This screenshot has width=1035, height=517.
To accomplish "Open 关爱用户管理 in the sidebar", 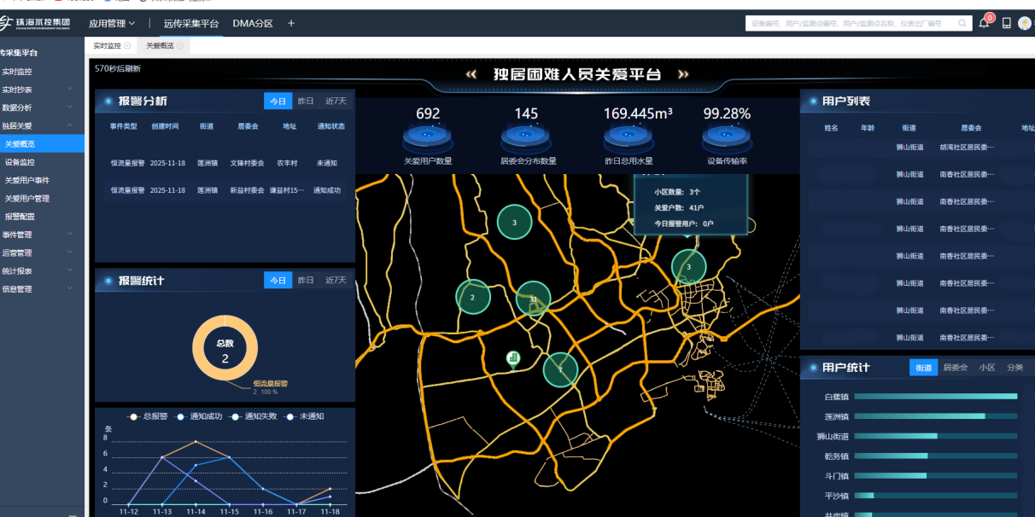I will coord(27,199).
